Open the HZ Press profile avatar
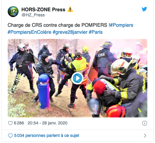155x143 pixels. (13, 12)
